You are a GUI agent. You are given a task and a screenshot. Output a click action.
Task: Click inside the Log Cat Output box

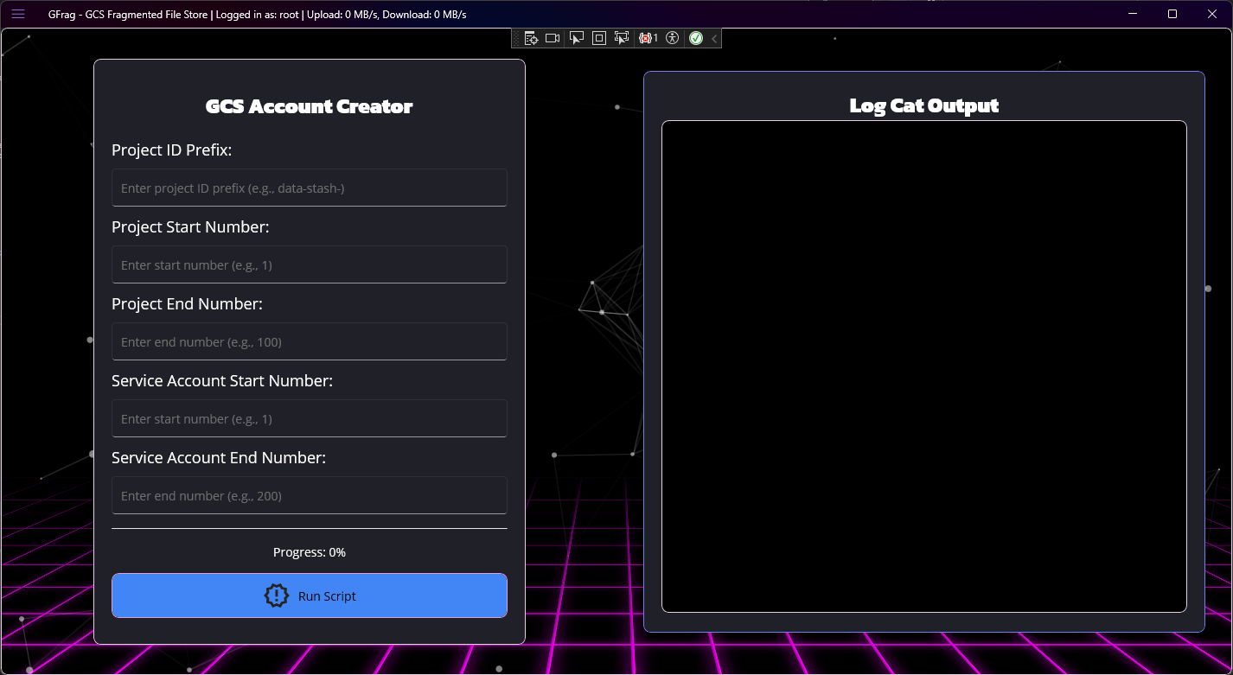point(924,366)
